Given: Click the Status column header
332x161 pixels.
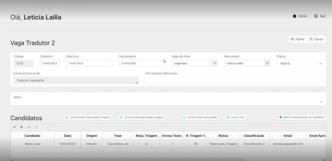Looking at the screenshot, I should click(x=223, y=136).
